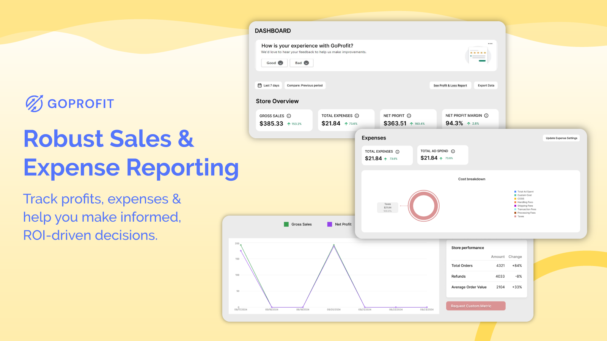This screenshot has width=607, height=341.
Task: Click the Bad feedback button
Action: 302,63
